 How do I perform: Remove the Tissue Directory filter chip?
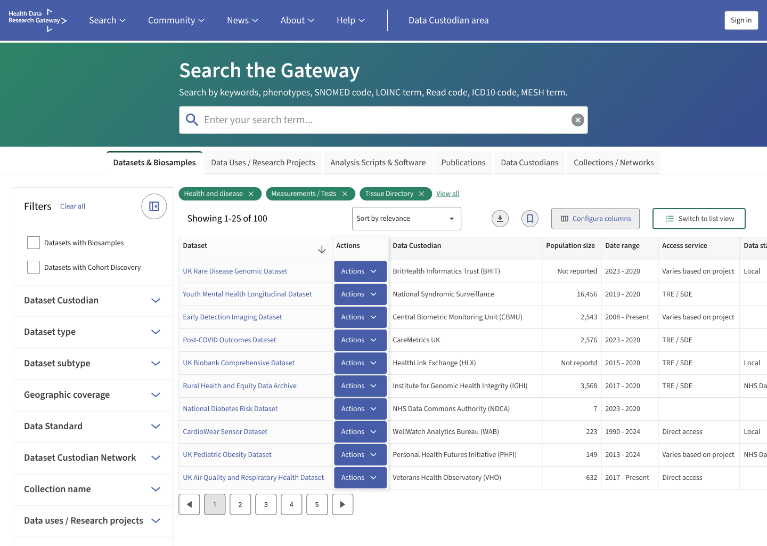[x=421, y=194]
